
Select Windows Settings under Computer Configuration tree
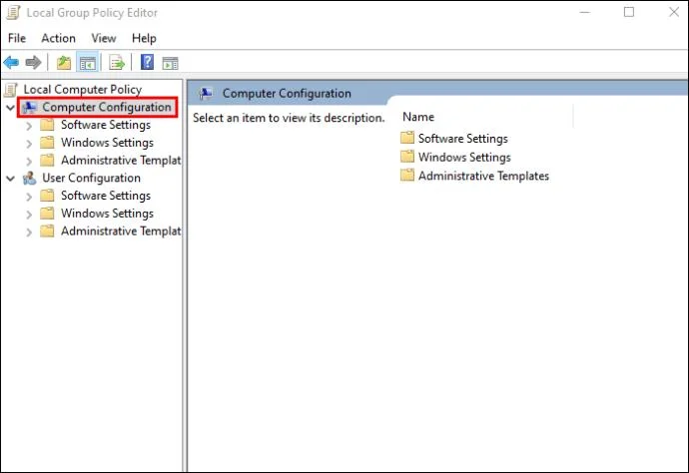107,143
